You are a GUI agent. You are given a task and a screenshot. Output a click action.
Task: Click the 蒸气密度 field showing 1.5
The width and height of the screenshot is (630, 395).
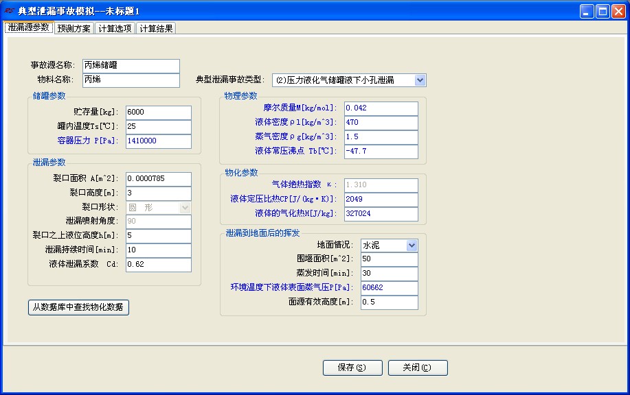[x=381, y=137]
